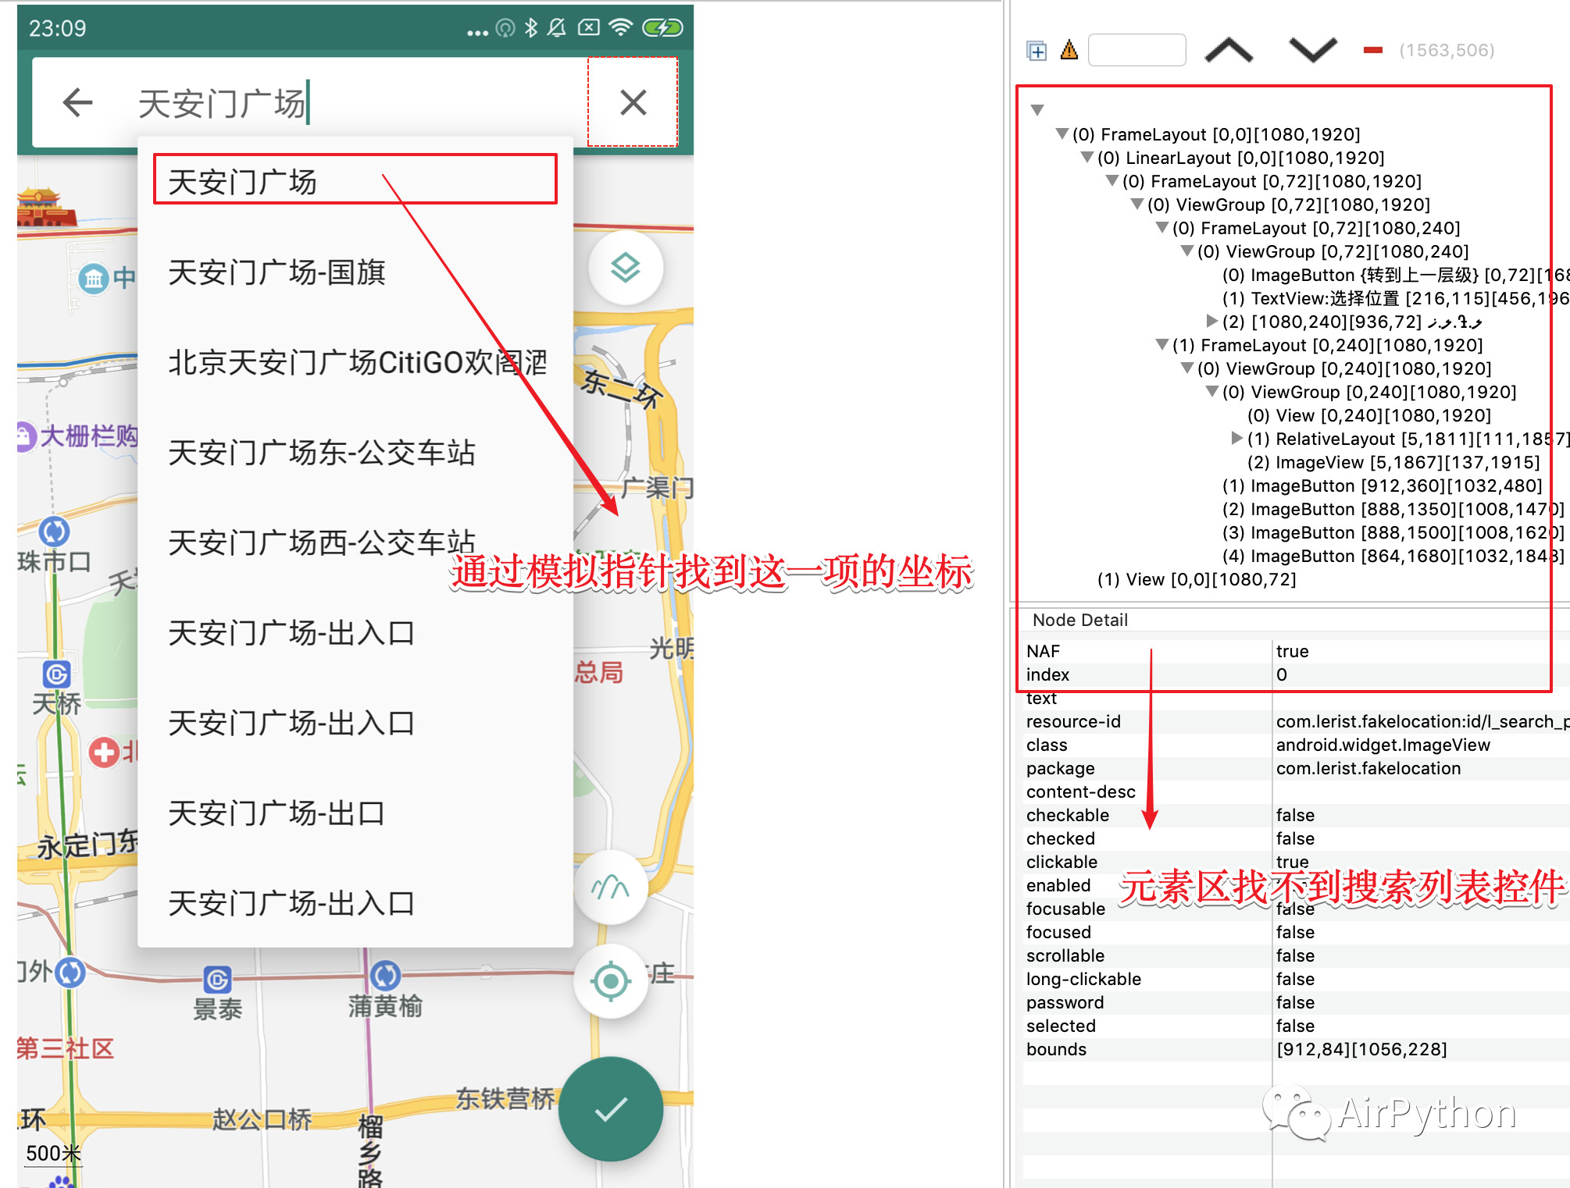Click the up chevron for previous match
This screenshot has width=1570, height=1188.
(x=1229, y=50)
